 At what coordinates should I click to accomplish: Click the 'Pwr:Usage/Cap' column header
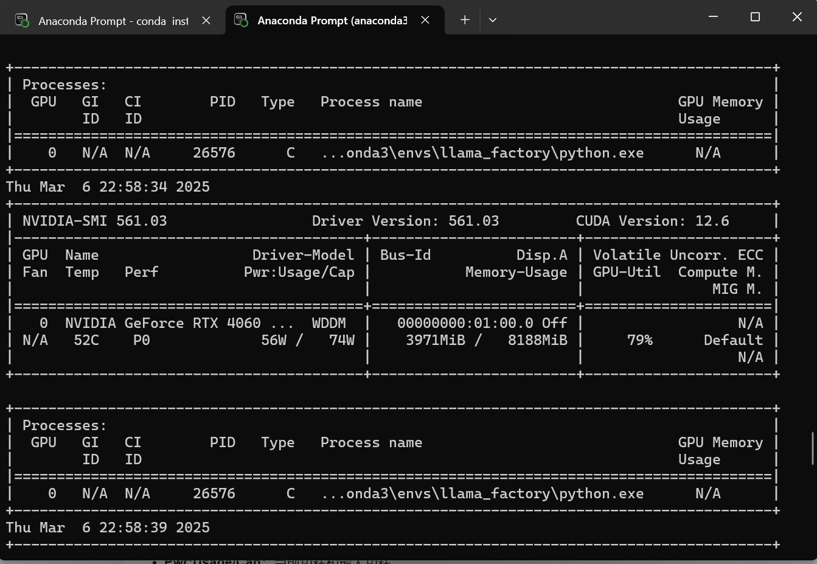pyautogui.click(x=299, y=272)
